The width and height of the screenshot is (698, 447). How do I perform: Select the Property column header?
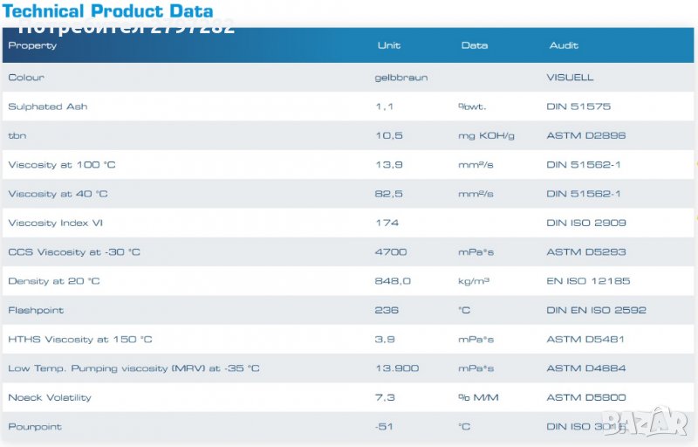(32, 45)
